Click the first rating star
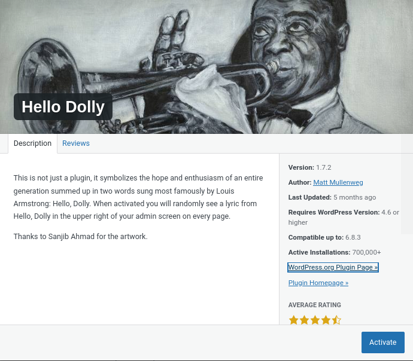413x361 pixels. 294,320
